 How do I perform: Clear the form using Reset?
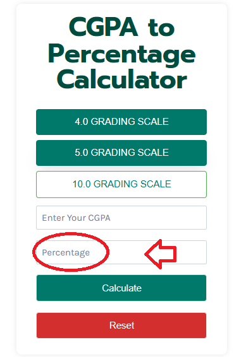tap(121, 325)
